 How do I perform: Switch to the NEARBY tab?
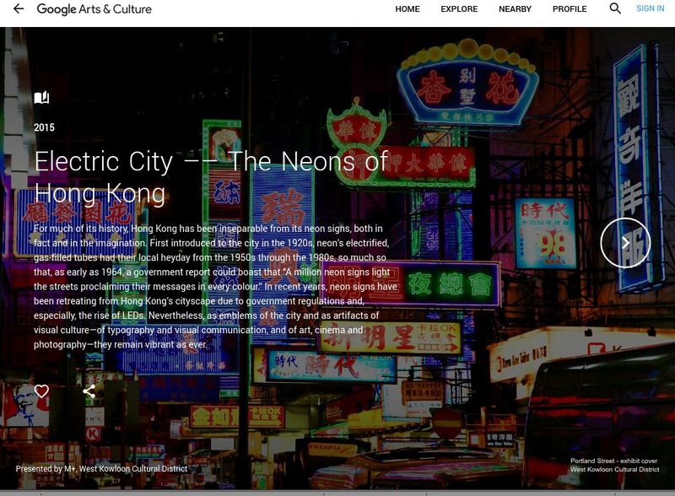515,10
